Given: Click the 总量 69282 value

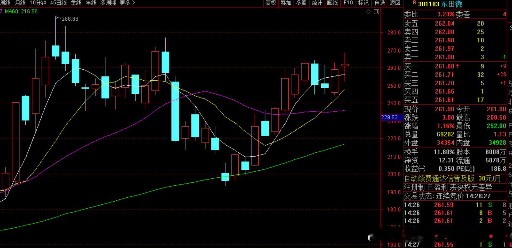Looking at the screenshot, I should [x=446, y=134].
